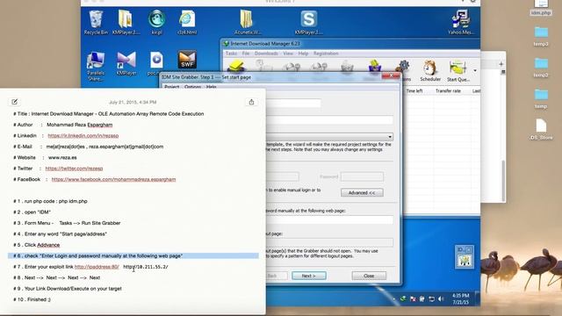Click the share icon in Notes

(251, 102)
